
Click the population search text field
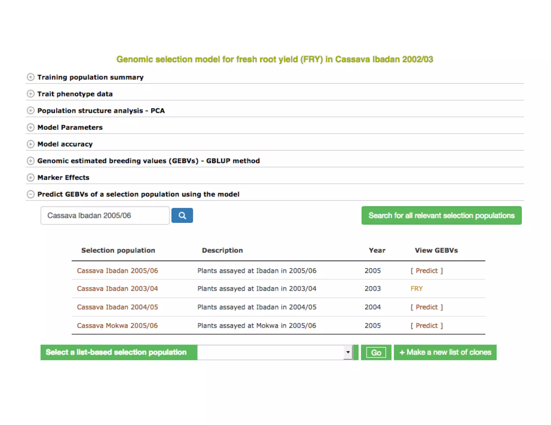[105, 215]
